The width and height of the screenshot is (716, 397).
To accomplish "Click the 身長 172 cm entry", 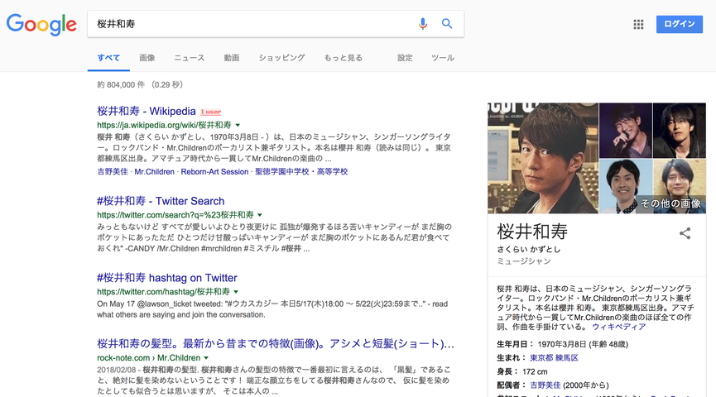I will click(x=522, y=371).
